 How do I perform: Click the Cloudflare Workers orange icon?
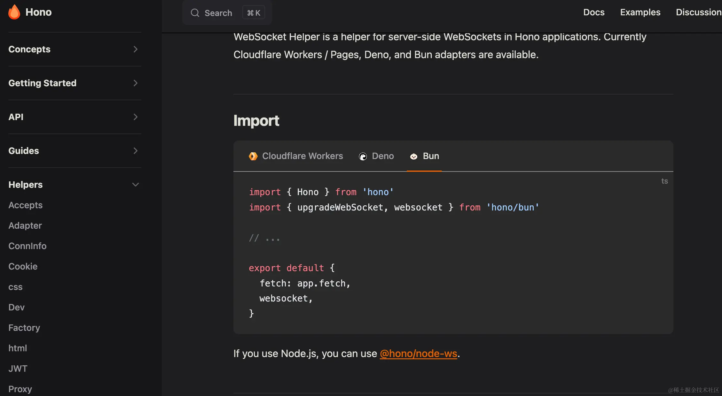click(253, 156)
